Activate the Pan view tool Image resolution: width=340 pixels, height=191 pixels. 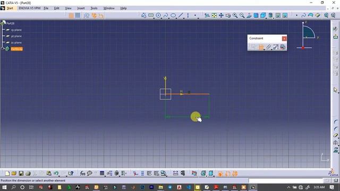pos(221,15)
